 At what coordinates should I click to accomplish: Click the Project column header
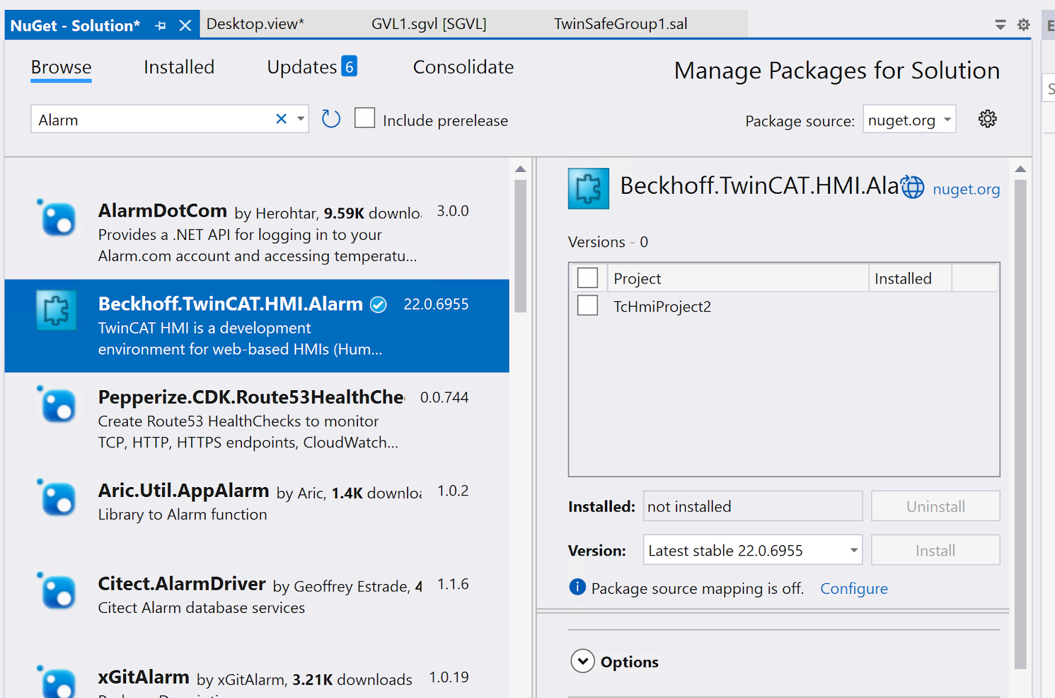click(737, 278)
